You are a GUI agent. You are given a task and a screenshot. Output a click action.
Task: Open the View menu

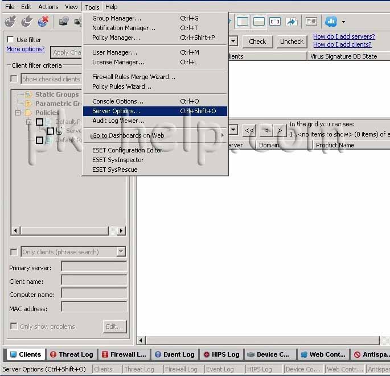coord(71,7)
